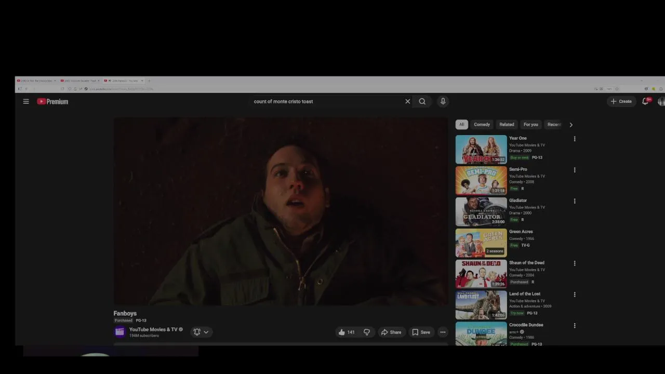
Task: Click the Buy or rent badge
Action: pos(519,157)
